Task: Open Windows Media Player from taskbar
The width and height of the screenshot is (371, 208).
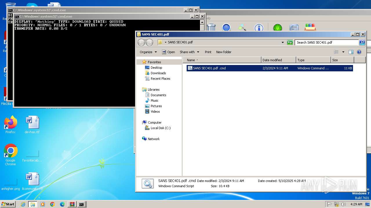Action: 43,204
